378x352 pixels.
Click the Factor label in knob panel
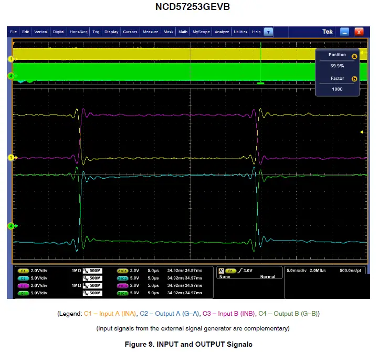pos(337,78)
